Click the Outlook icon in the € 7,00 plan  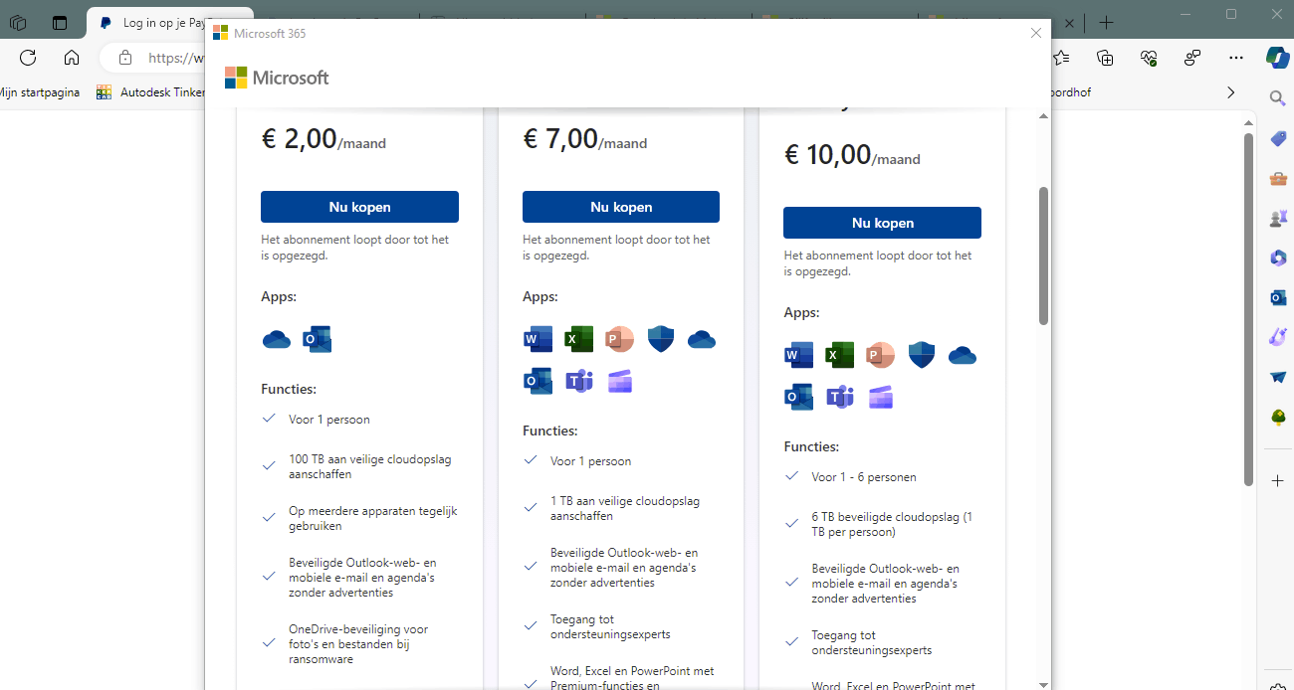[538, 381]
